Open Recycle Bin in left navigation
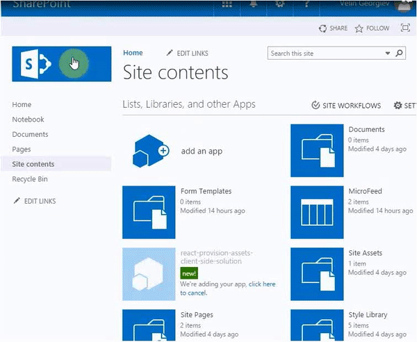 click(x=30, y=179)
